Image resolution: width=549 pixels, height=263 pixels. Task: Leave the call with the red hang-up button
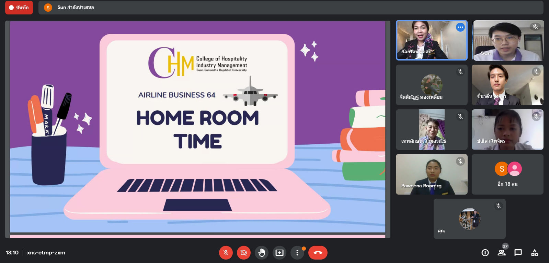coord(318,253)
